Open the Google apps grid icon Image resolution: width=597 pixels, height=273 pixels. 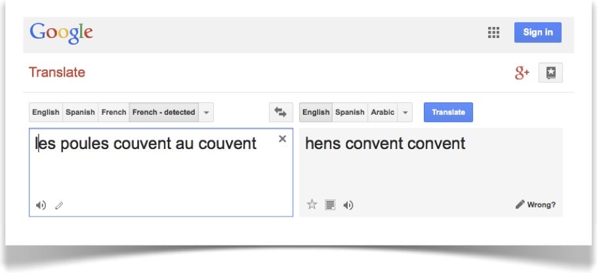coord(493,32)
